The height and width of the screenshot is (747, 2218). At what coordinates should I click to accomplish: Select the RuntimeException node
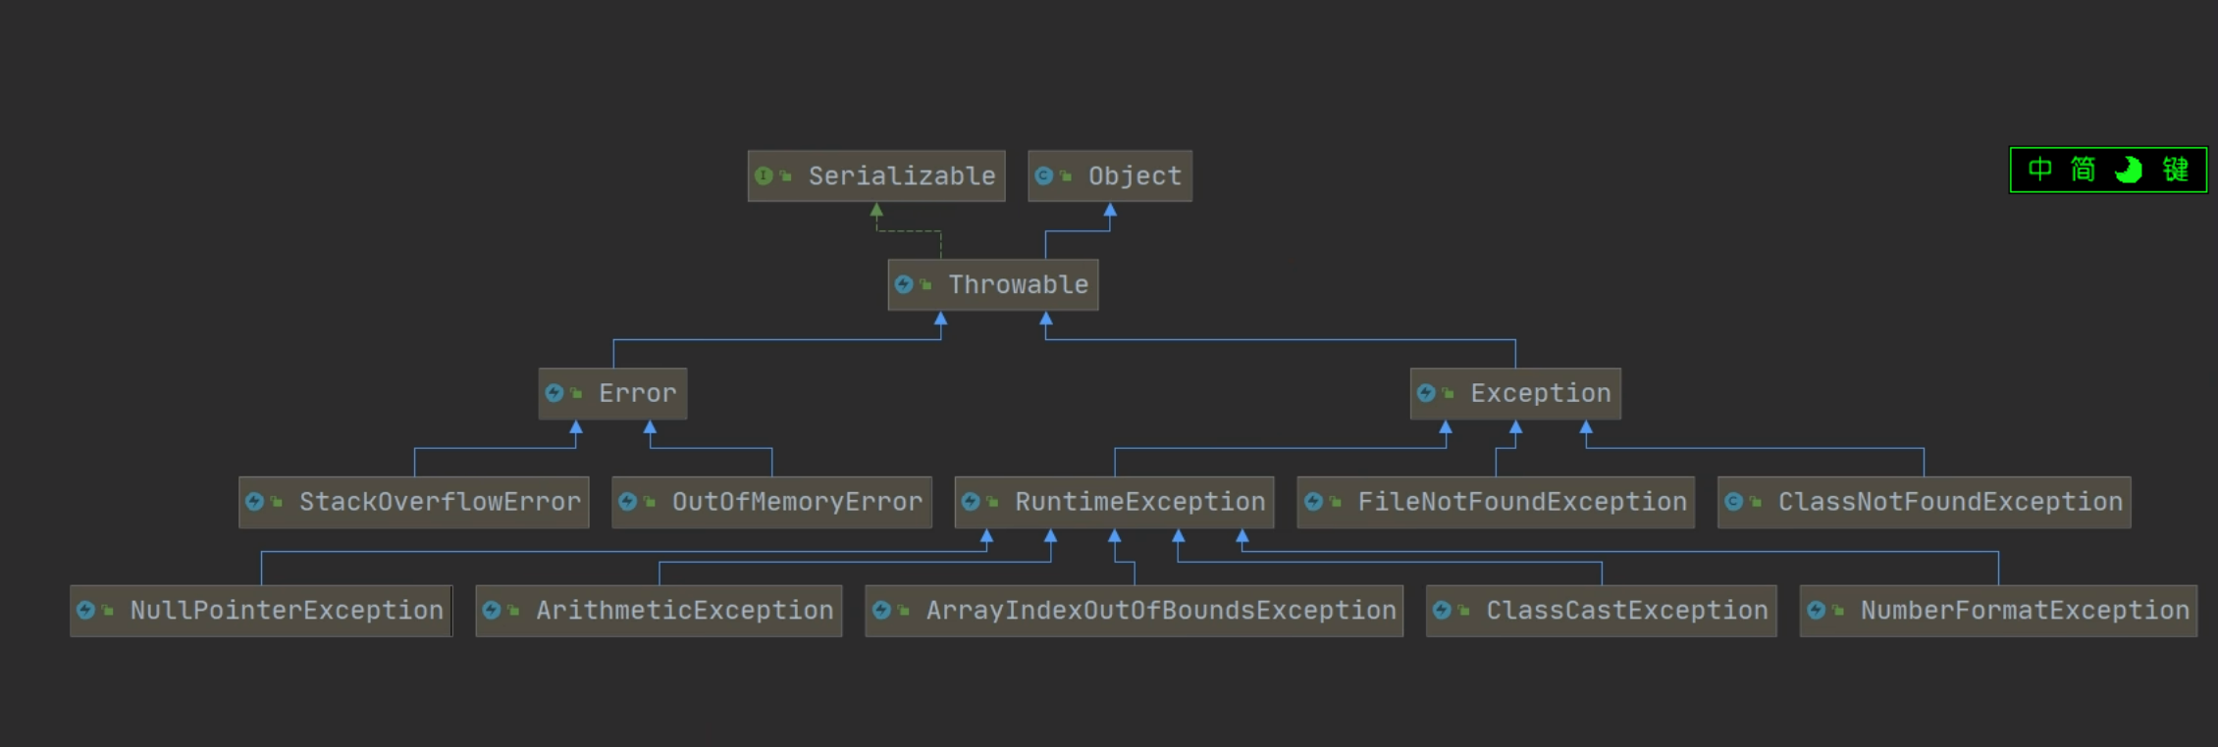click(x=1115, y=503)
